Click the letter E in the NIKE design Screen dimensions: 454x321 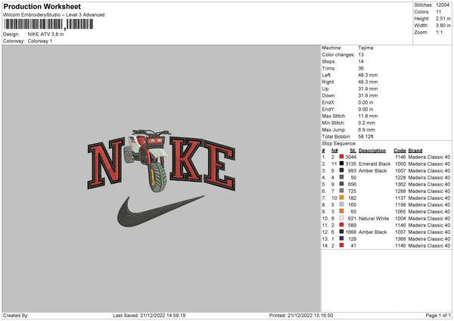219,166
